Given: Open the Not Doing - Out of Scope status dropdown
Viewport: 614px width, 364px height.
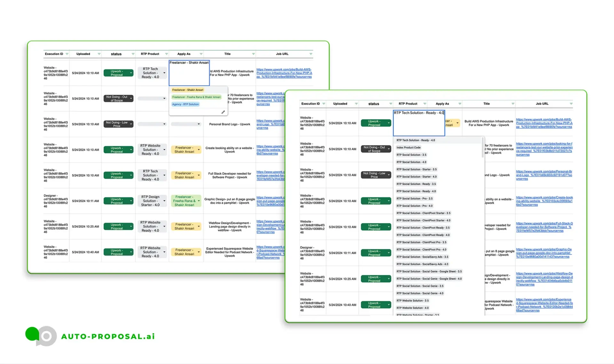Looking at the screenshot, I should click(131, 99).
